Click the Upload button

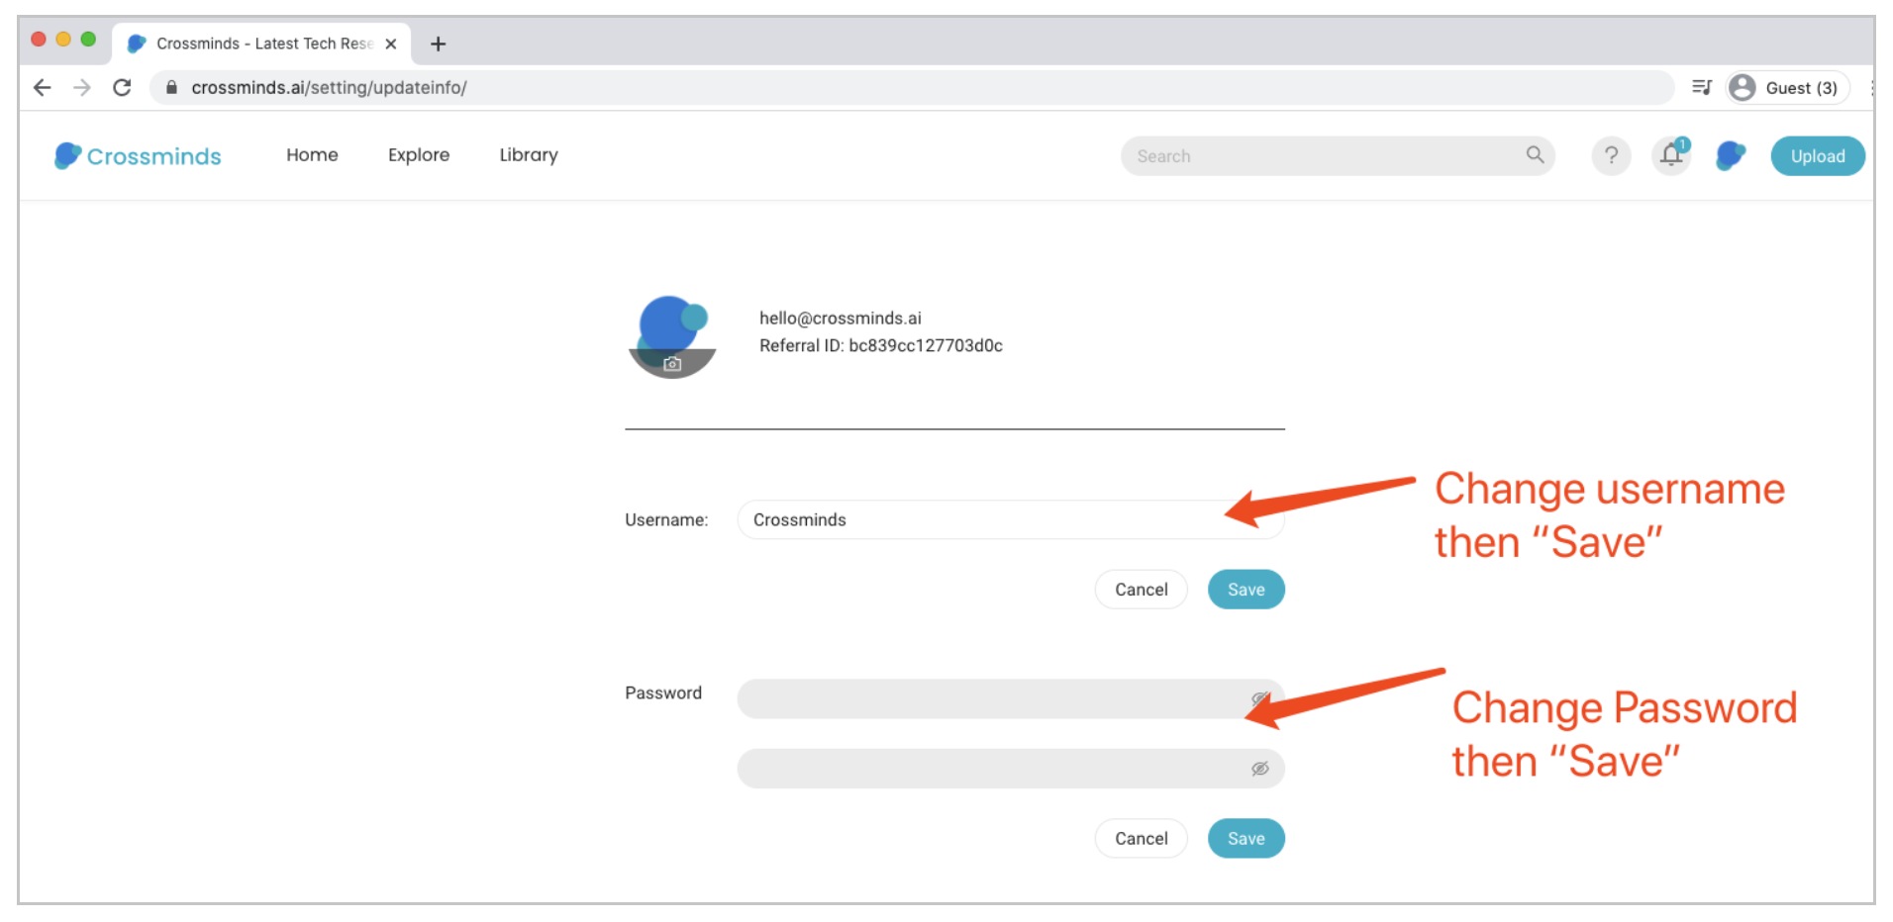tap(1818, 155)
